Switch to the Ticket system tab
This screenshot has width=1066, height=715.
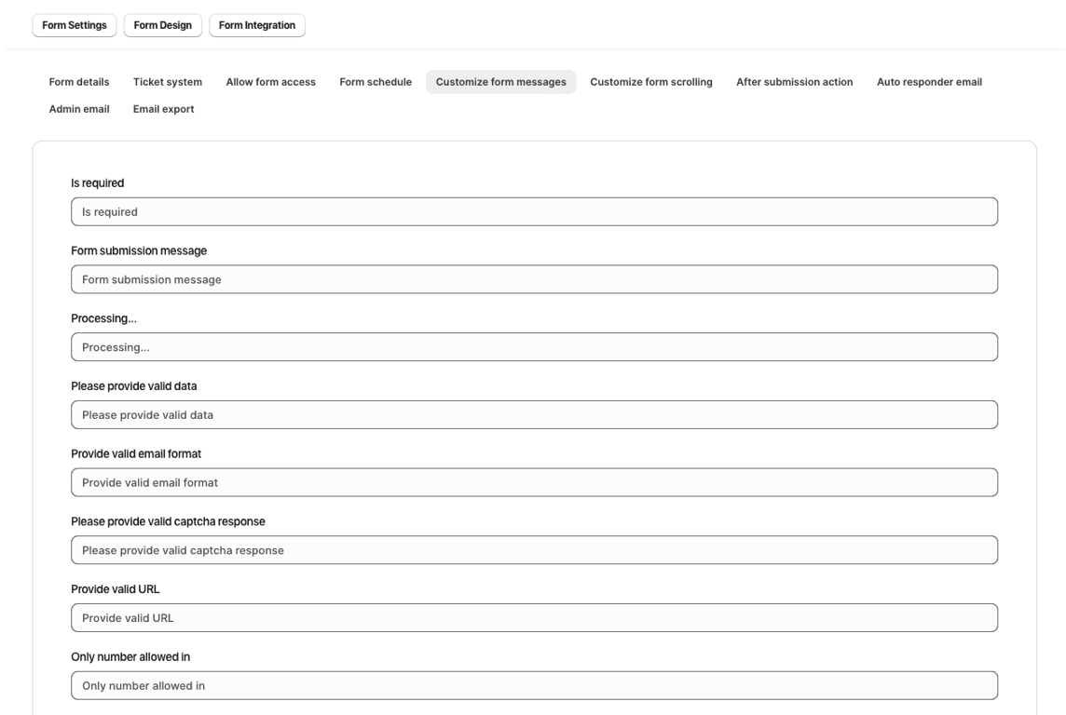pos(167,82)
